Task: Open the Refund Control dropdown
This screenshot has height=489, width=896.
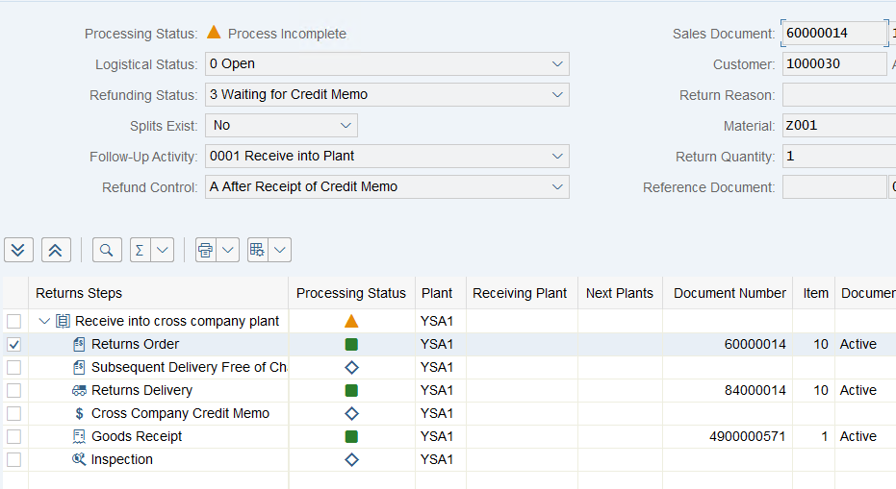Action: tap(557, 187)
